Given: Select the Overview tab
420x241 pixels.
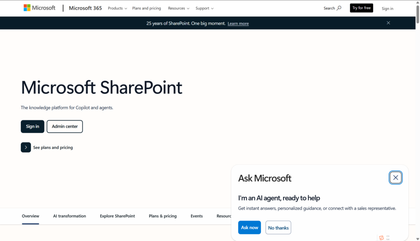Looking at the screenshot, I should coord(30,216).
